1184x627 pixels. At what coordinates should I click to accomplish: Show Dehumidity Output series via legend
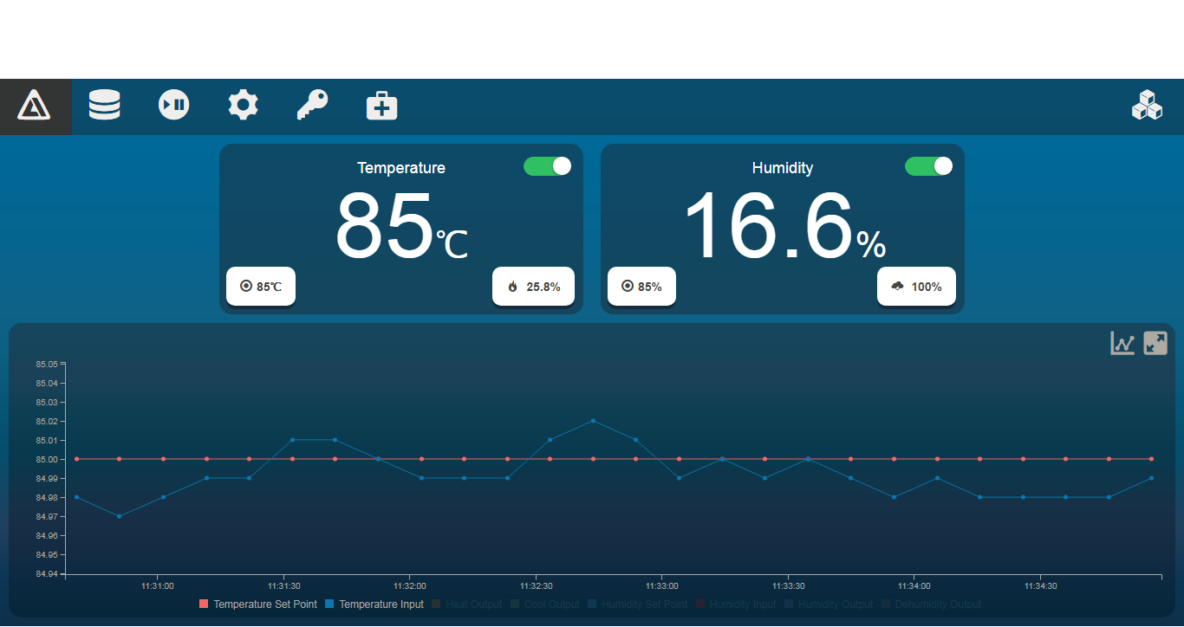[x=932, y=604]
